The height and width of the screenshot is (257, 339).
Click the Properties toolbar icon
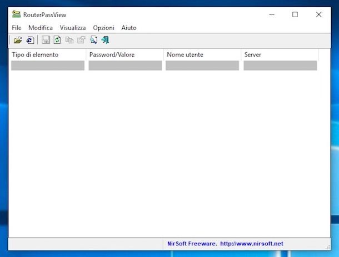pyautogui.click(x=81, y=40)
